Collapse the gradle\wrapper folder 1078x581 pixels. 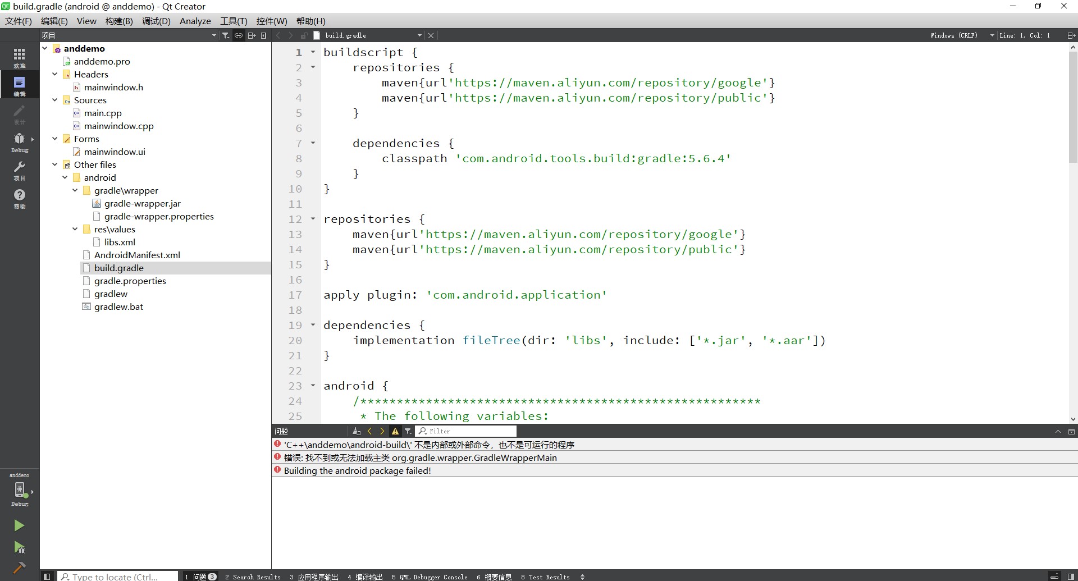[x=75, y=190]
